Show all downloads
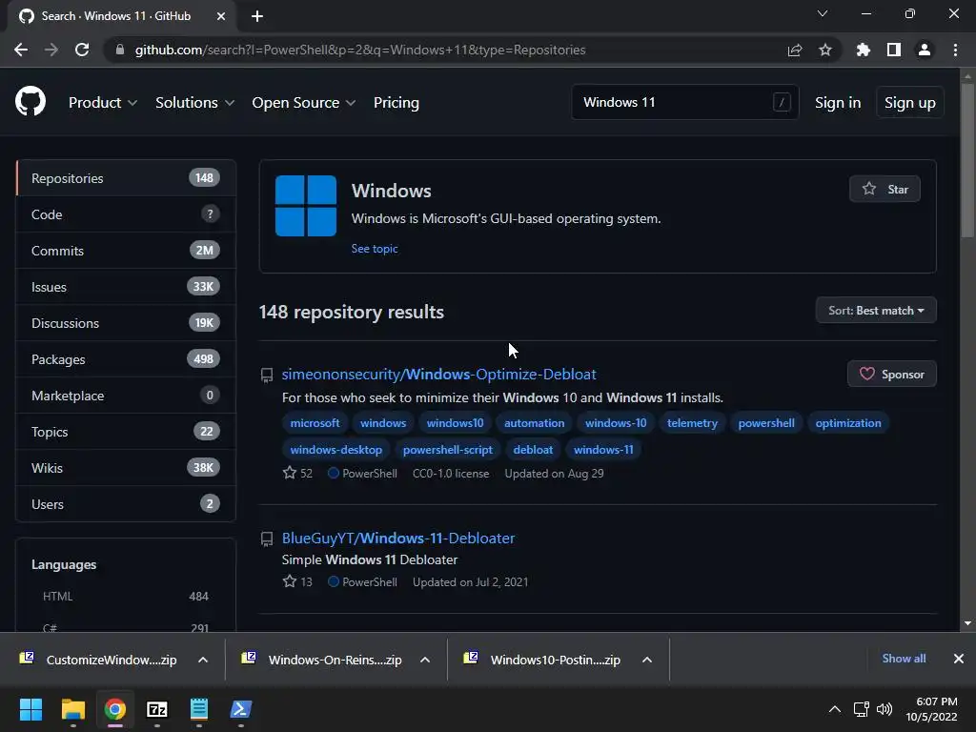 tap(904, 659)
